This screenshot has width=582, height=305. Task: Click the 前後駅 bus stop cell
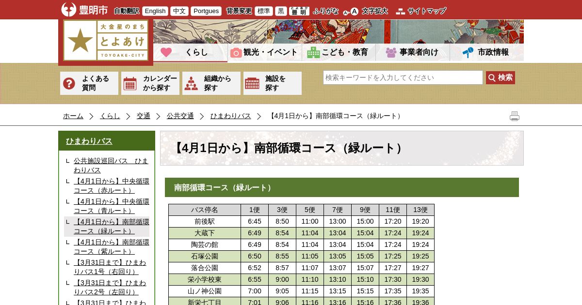[x=205, y=221]
